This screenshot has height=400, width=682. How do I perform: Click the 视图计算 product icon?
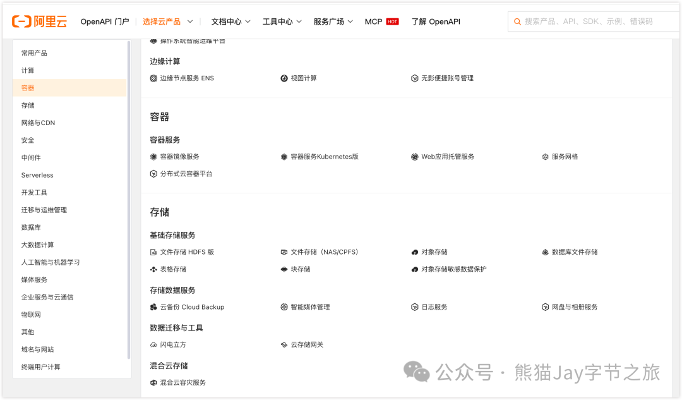pos(284,78)
